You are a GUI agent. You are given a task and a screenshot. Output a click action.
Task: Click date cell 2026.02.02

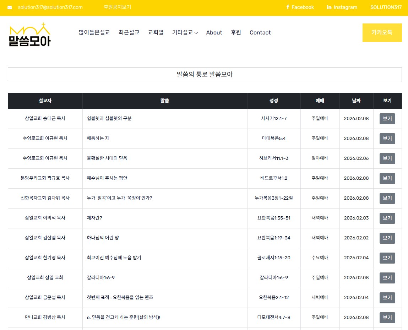(356, 238)
